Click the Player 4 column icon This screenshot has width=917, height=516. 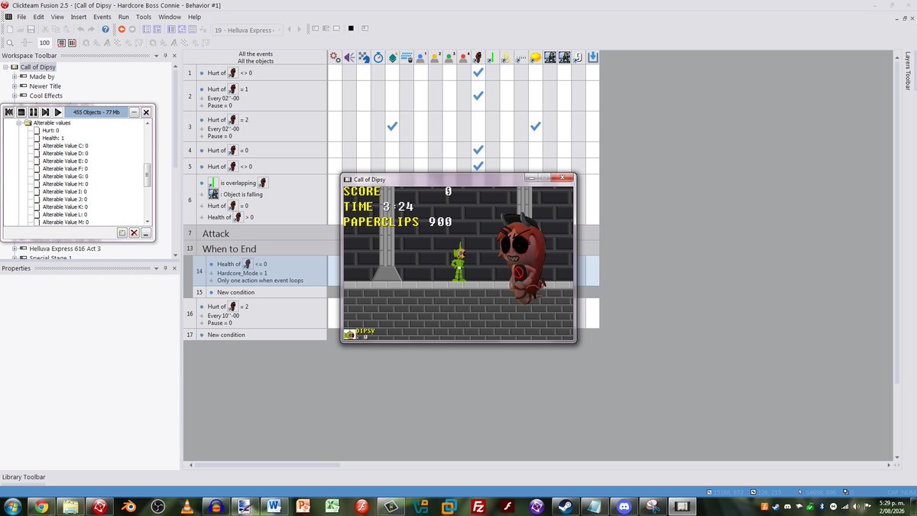pos(464,57)
